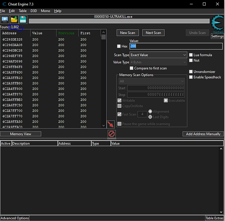Click the results list scrollbar thumb
This screenshot has width=225, height=221.
point(104,37)
